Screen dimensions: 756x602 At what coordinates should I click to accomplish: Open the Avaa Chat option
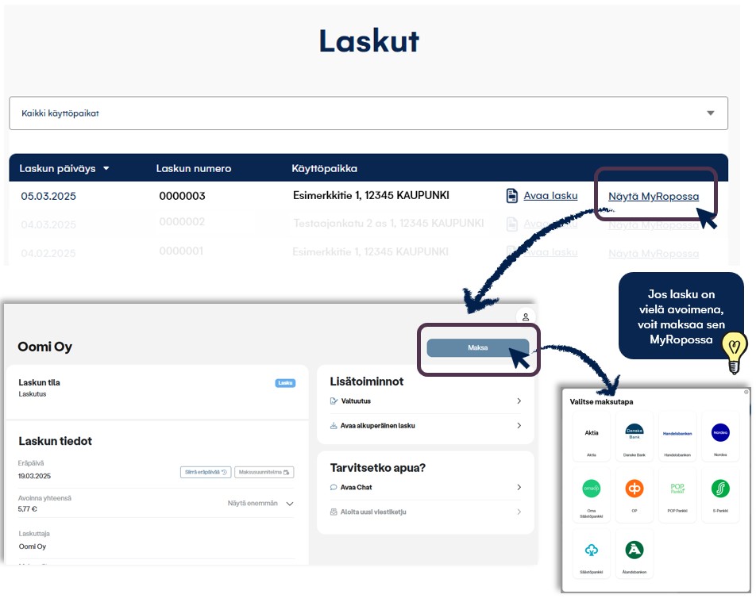pos(426,487)
